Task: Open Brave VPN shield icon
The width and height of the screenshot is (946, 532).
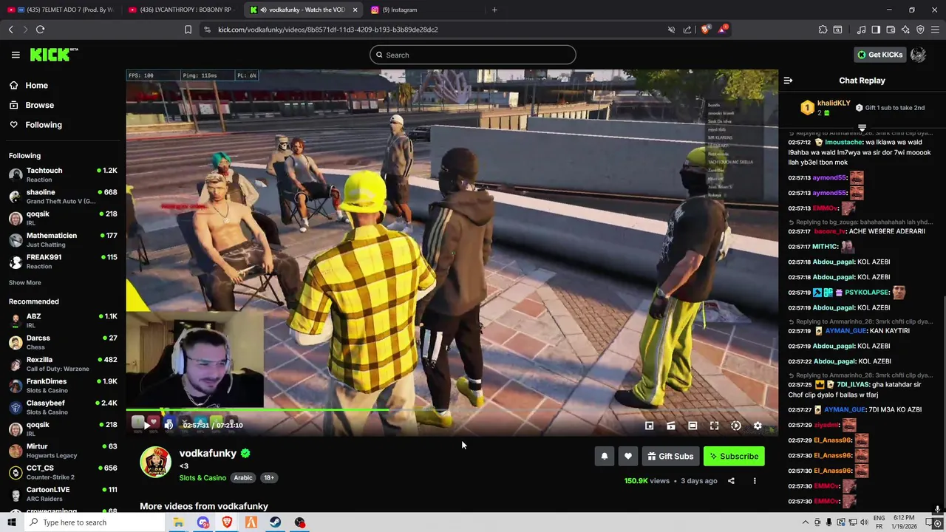Action: (x=920, y=30)
